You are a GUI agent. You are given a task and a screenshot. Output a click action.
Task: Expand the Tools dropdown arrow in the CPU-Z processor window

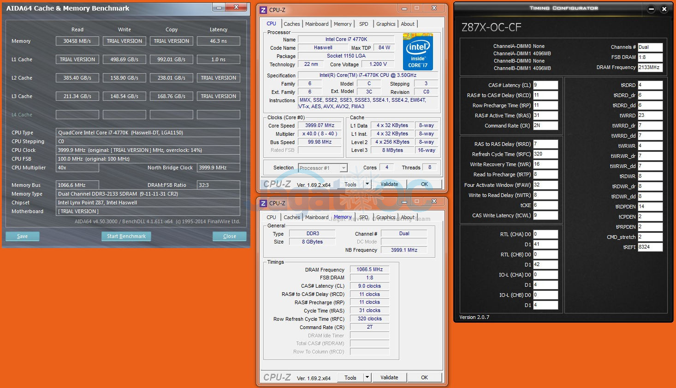[367, 184]
